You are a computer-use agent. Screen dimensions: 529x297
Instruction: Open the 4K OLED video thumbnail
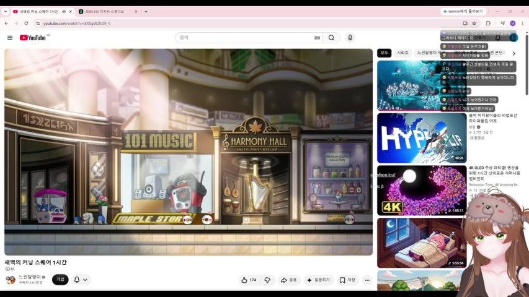point(422,190)
